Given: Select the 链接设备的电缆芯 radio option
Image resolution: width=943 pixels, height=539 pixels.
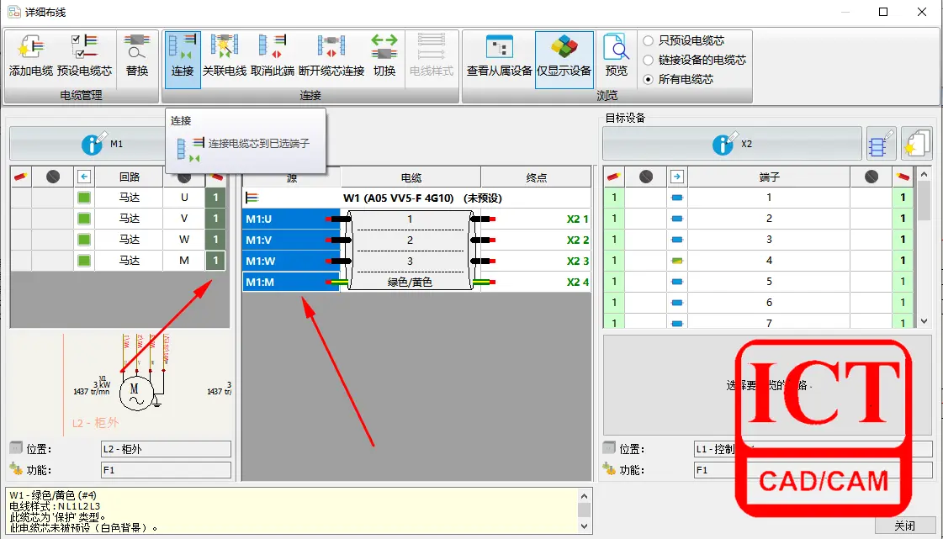Looking at the screenshot, I should click(x=649, y=60).
